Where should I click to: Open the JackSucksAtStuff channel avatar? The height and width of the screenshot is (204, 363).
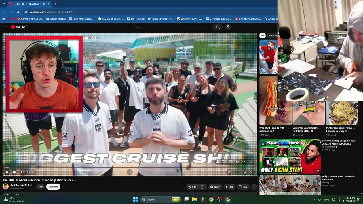click(5, 186)
